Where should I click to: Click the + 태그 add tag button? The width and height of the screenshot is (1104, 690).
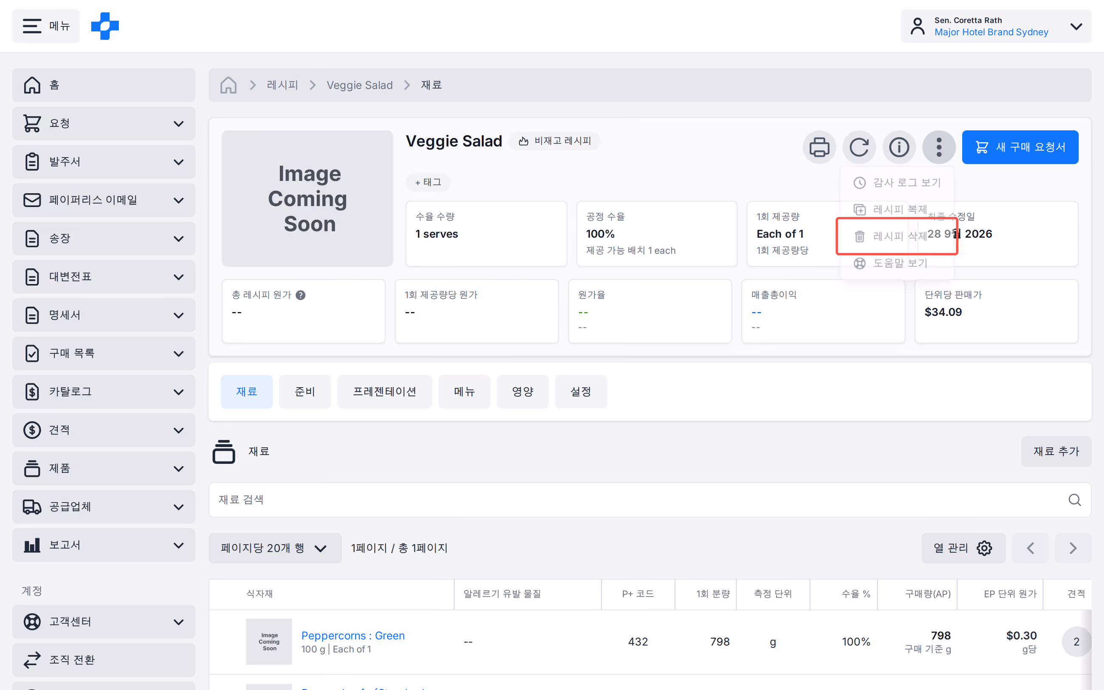pos(428,182)
